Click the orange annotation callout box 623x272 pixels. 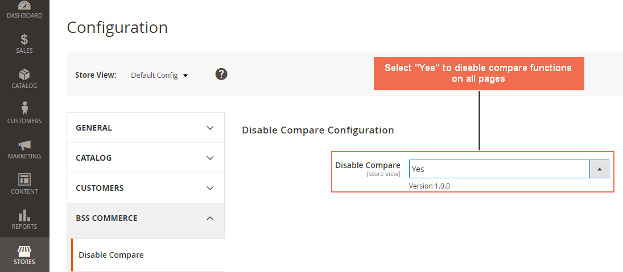pos(478,73)
